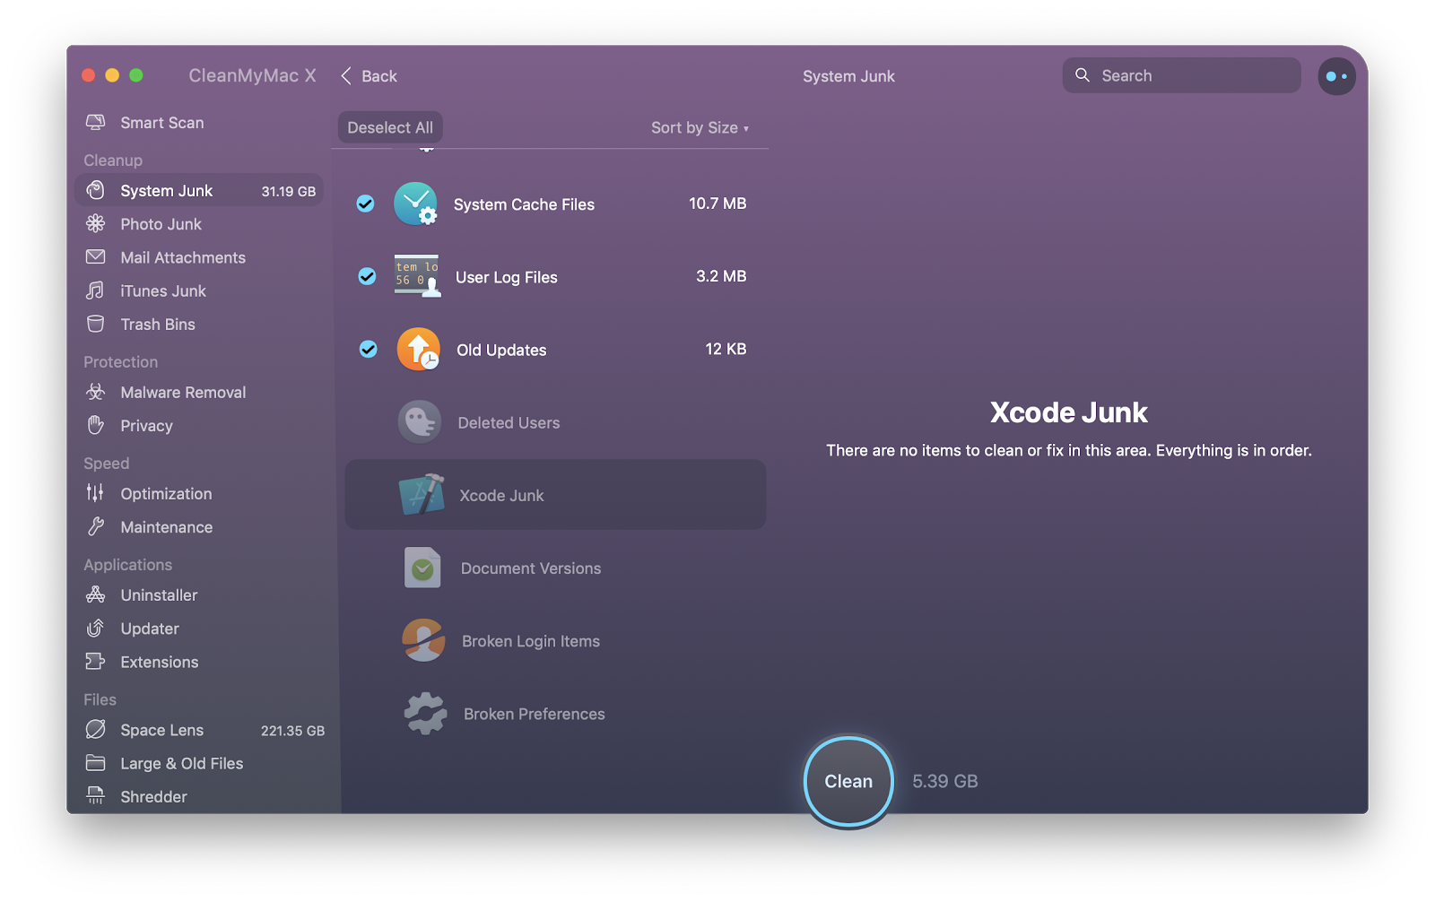Uncheck System Cache Files checkbox
Viewport: 1435px width, 902px height.
click(x=365, y=204)
